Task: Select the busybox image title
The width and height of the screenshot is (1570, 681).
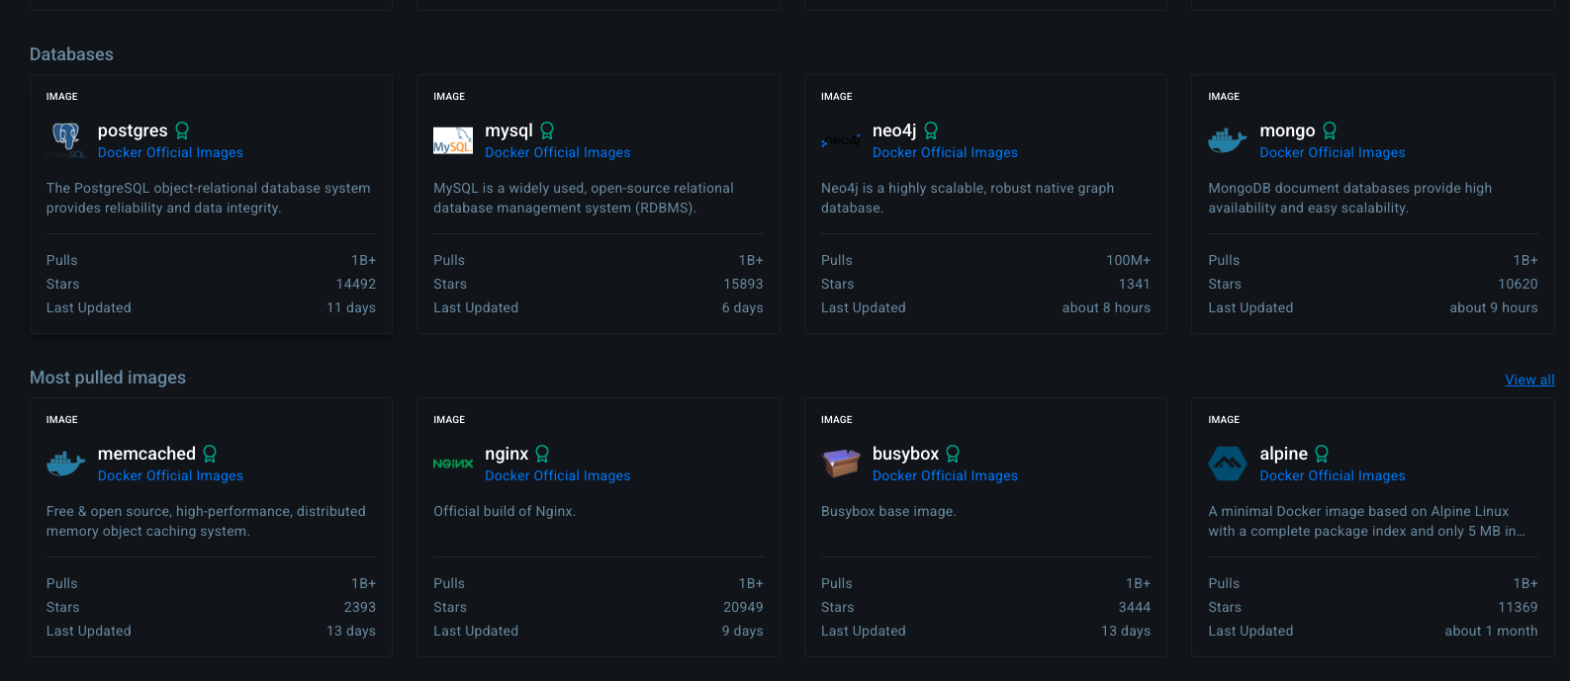Action: tap(905, 454)
